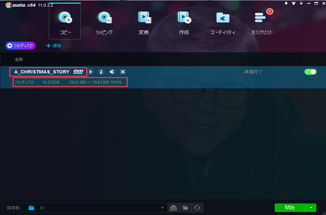Click the blue disc drive icon in destination
The width and height of the screenshot is (326, 215).
point(31,208)
